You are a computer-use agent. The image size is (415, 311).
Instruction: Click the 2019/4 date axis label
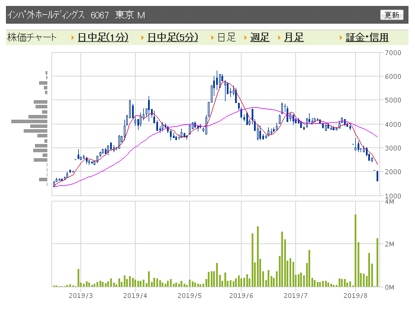(135, 296)
